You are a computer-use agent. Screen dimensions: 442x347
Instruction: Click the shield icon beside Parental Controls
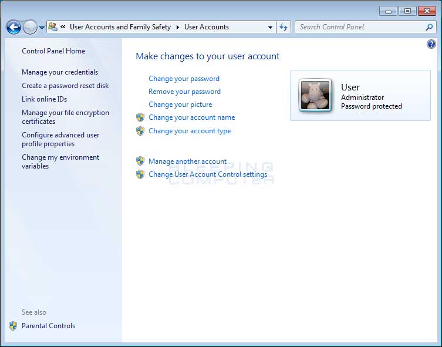point(13,326)
